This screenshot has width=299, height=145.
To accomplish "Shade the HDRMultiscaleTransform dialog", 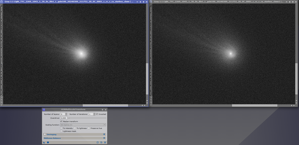I will (102, 110).
